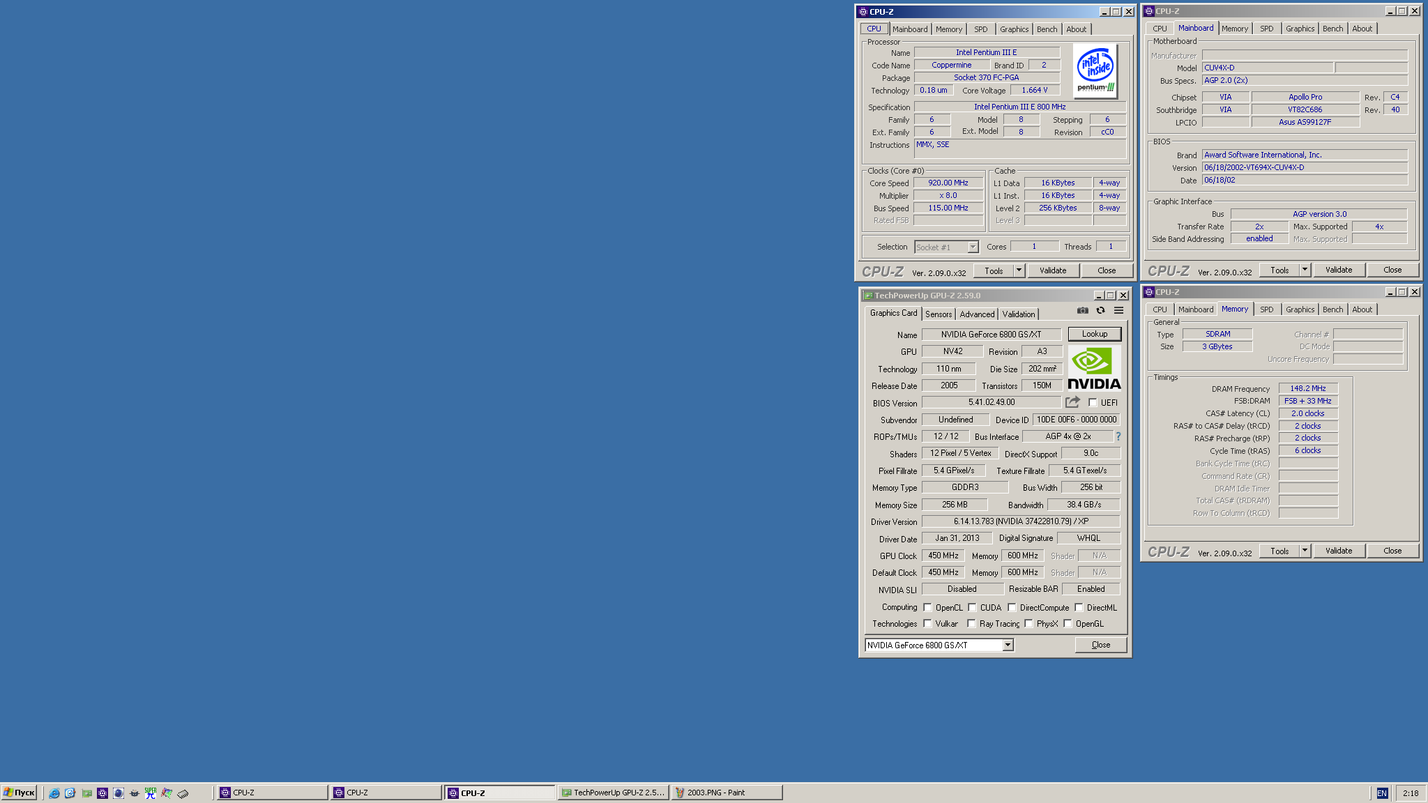
Task: Click the Lookup button in GPU-Z
Action: pos(1094,335)
